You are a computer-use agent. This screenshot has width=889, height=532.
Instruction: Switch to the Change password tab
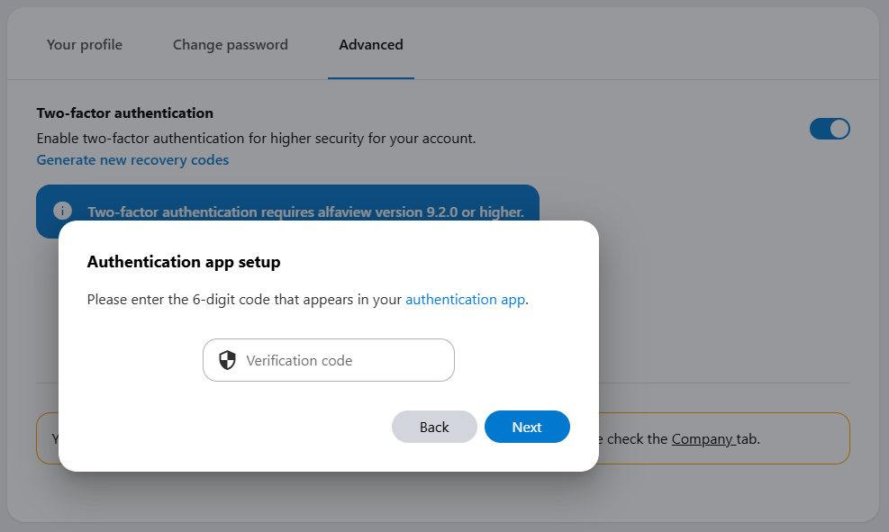[x=231, y=44]
